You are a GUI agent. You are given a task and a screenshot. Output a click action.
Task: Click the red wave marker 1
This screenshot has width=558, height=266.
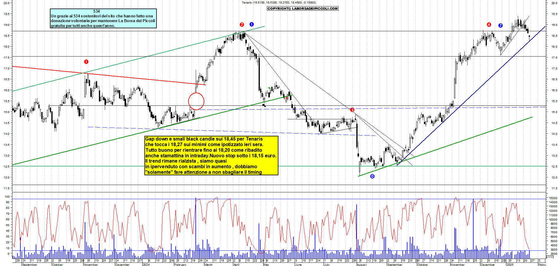86,62
